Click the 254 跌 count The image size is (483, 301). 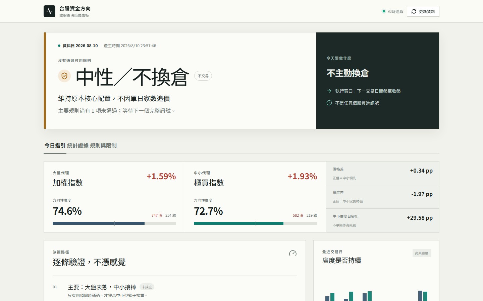[171, 215]
